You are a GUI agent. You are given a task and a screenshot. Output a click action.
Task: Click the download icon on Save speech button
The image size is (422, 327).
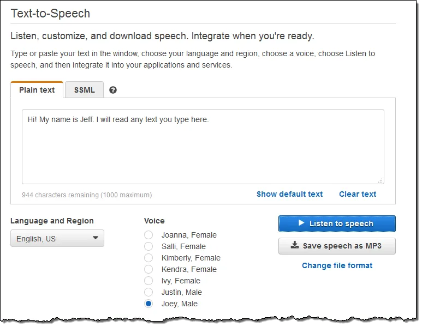[x=295, y=245]
